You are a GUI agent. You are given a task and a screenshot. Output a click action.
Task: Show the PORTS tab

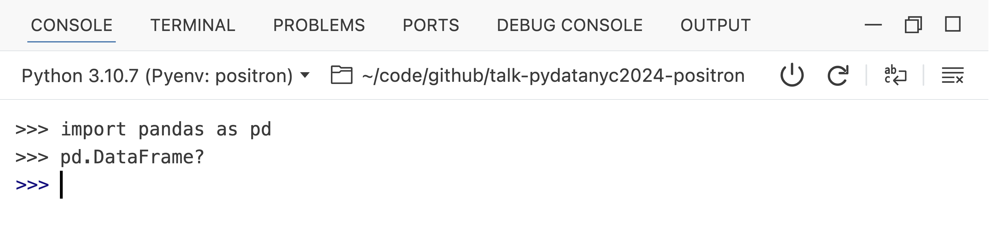coord(431,25)
